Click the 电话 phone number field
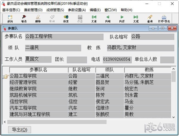This screenshot has height=136, width=179. click(117, 60)
